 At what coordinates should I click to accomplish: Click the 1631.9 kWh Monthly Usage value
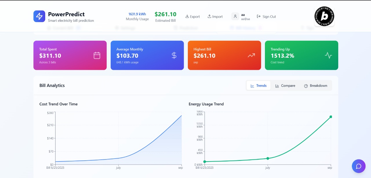pyautogui.click(x=137, y=14)
